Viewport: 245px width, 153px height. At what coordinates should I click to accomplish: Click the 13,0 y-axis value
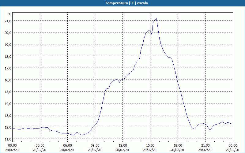[8, 115]
